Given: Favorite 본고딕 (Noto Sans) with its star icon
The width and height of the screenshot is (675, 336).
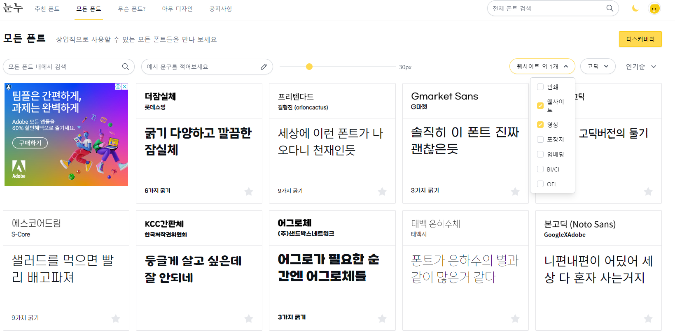Looking at the screenshot, I should click(x=648, y=318).
